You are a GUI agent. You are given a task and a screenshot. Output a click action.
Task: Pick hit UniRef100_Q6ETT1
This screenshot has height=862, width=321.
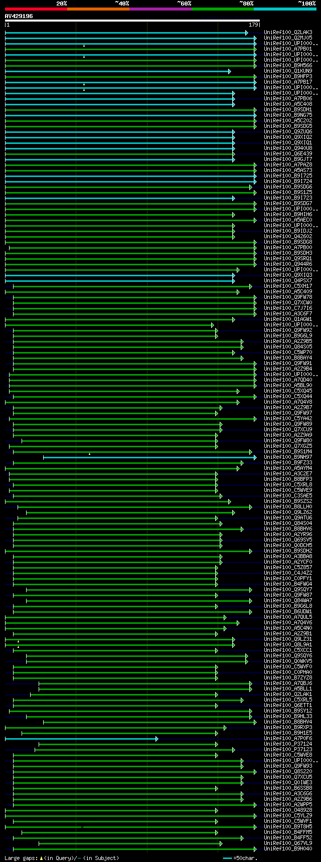tap(288, 706)
